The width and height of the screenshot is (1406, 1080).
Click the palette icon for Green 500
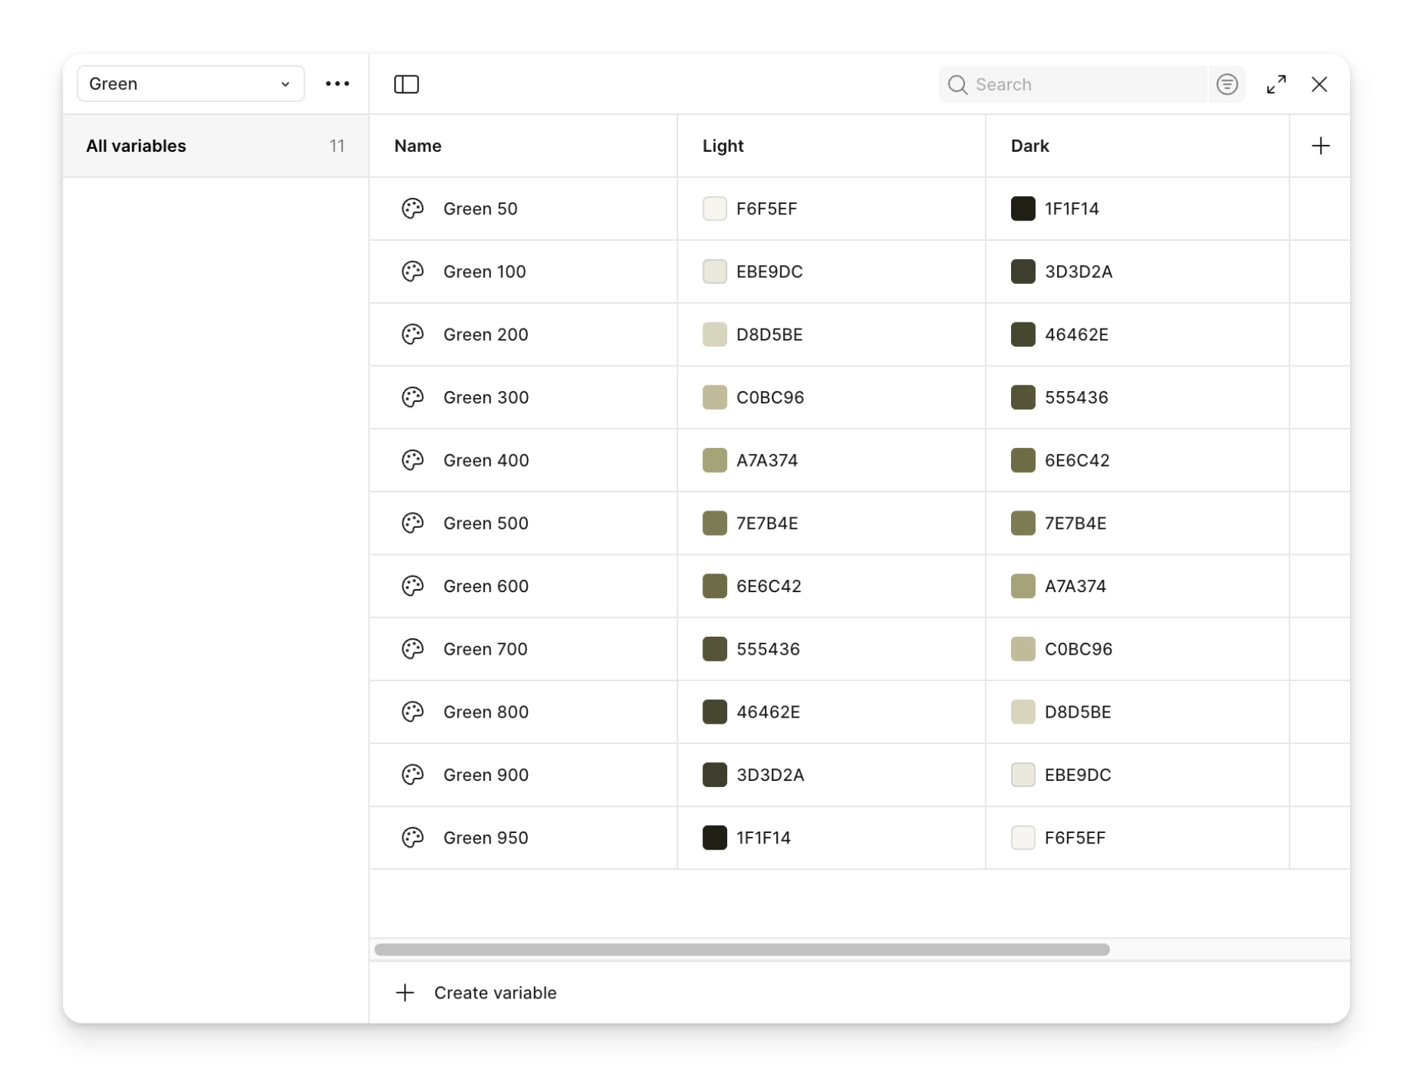pos(412,523)
